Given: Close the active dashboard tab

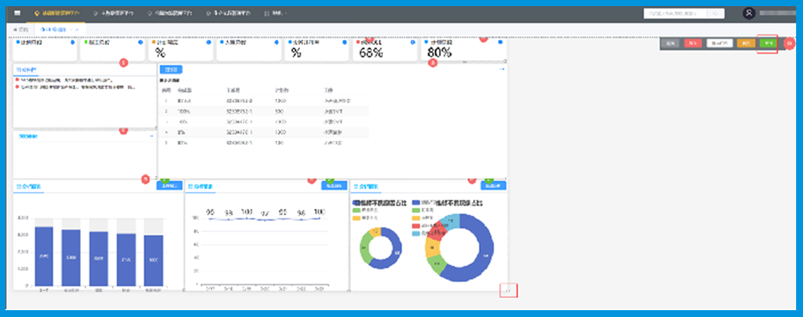Looking at the screenshot, I should click(77, 29).
